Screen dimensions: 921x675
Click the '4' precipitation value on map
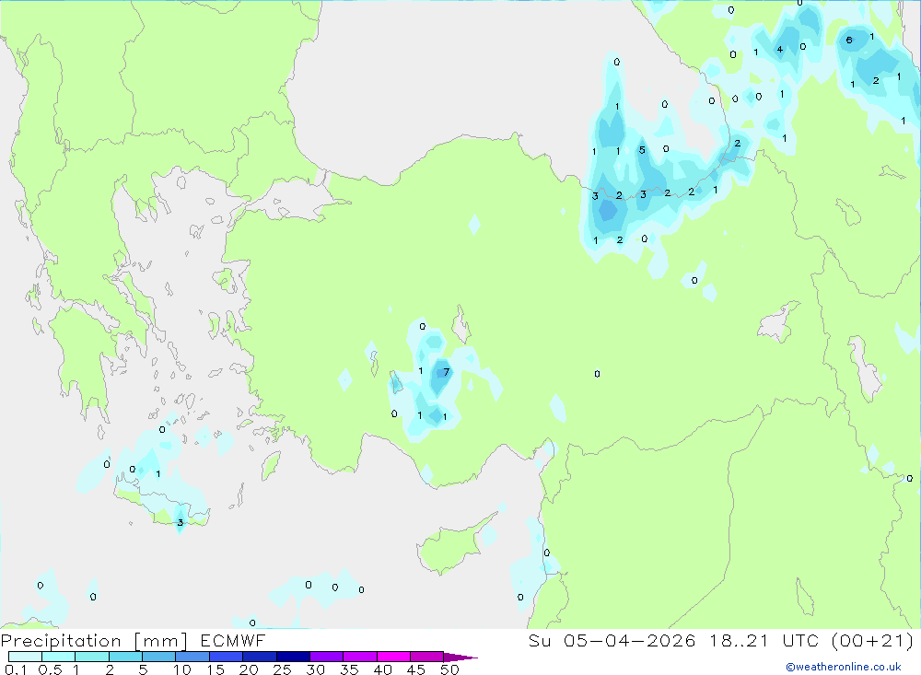tap(779, 50)
